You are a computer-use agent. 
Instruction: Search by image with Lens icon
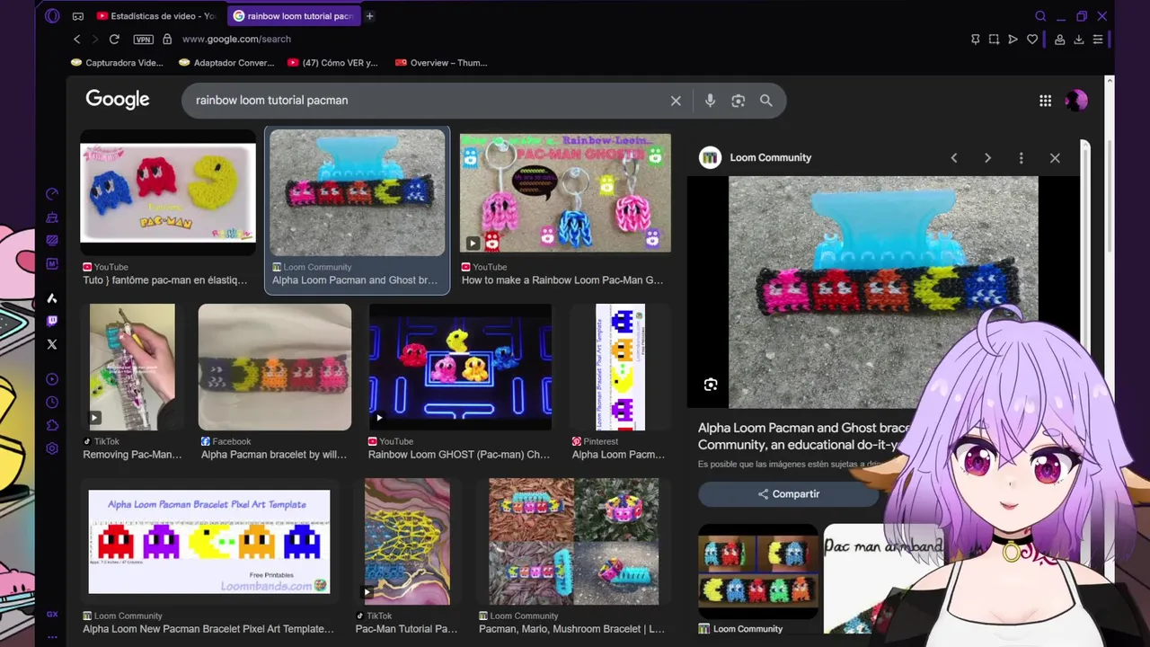(x=738, y=101)
